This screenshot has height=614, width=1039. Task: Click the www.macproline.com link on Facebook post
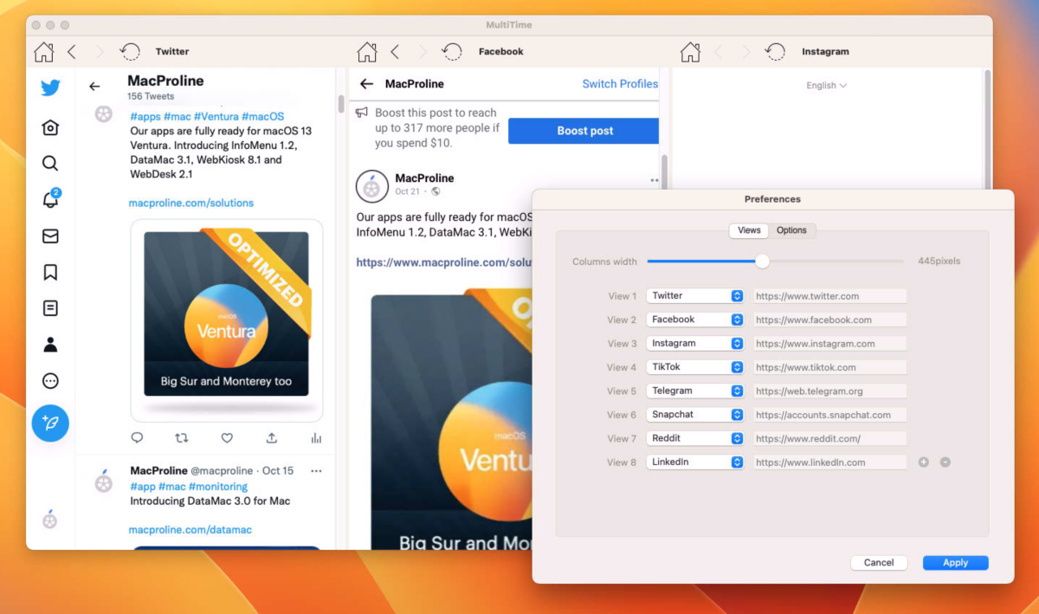(443, 262)
